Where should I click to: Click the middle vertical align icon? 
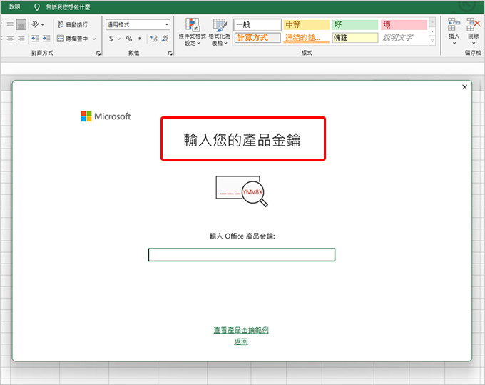click(10, 24)
